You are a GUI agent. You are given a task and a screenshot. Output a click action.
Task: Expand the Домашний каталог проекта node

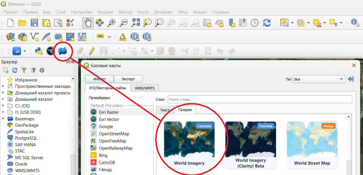(x=3, y=93)
